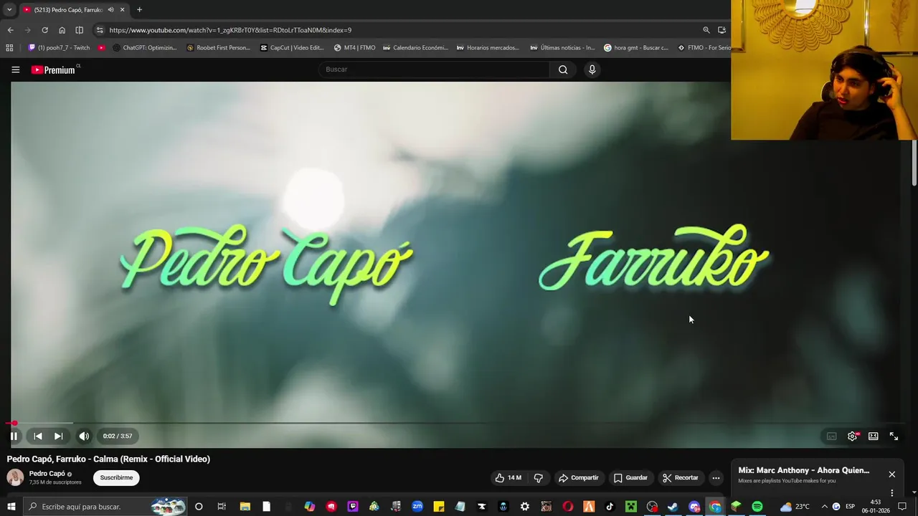Dislike the video with thumbs down
Screen dimensions: 918x516
tap(539, 478)
